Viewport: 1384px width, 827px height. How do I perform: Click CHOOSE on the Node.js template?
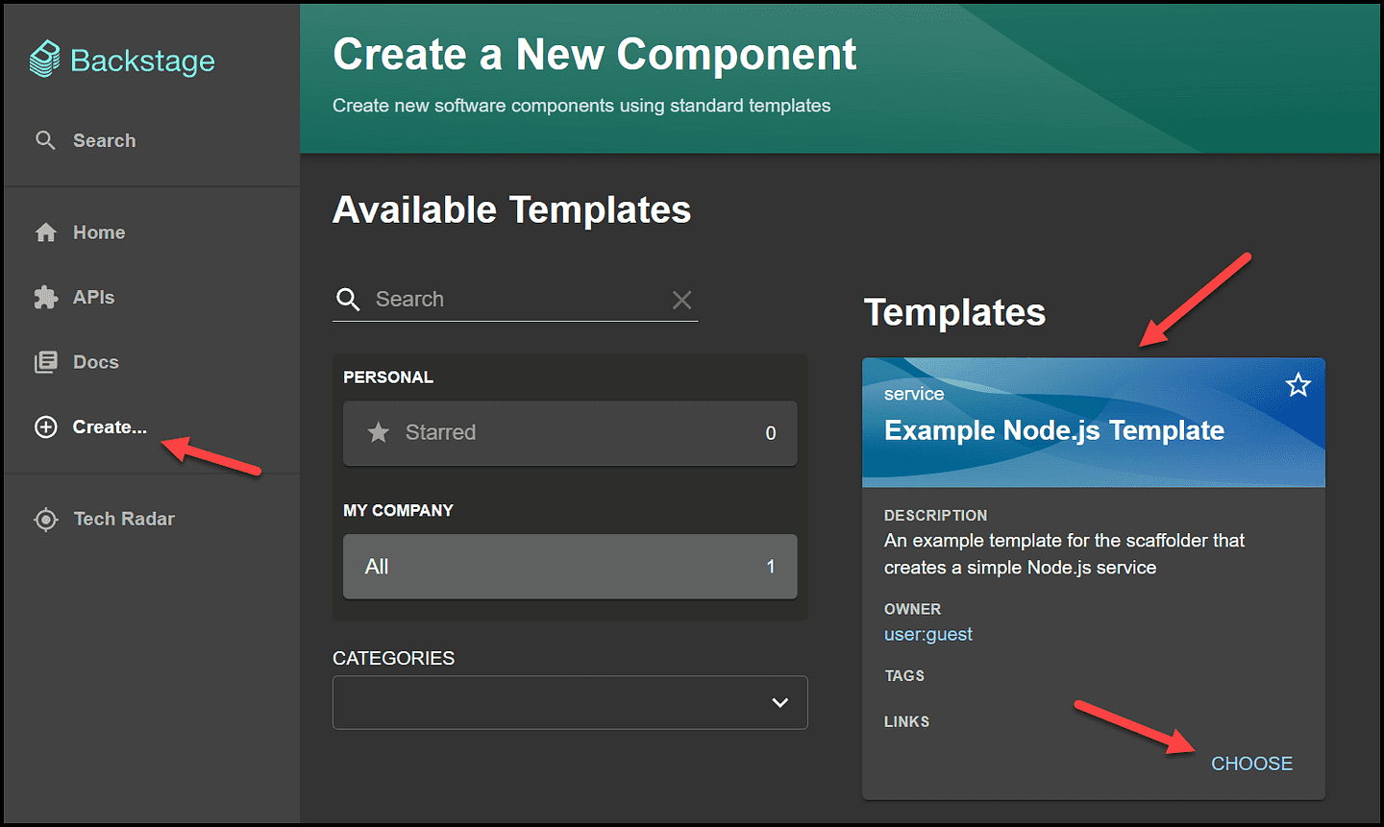click(1251, 763)
